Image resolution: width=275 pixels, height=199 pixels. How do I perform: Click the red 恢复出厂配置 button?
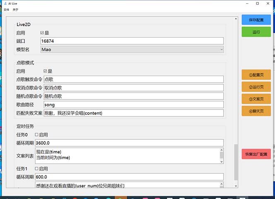(x=256, y=154)
